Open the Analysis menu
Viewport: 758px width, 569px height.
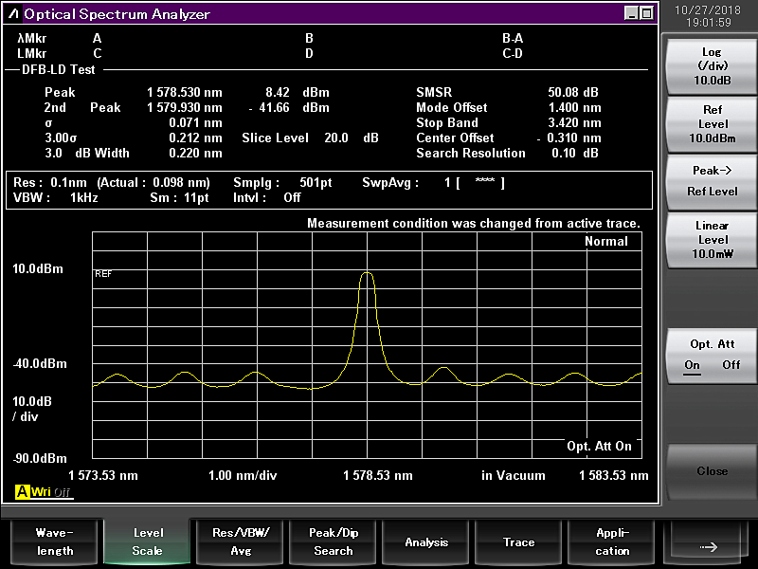426,542
